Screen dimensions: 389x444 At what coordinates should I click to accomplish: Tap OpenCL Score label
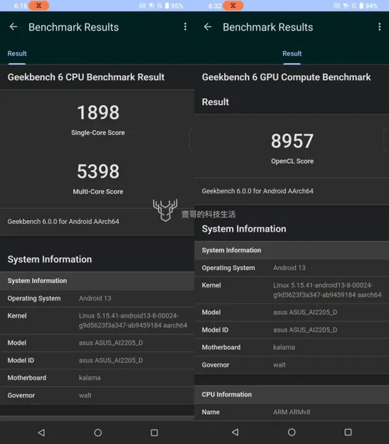tap(292, 161)
